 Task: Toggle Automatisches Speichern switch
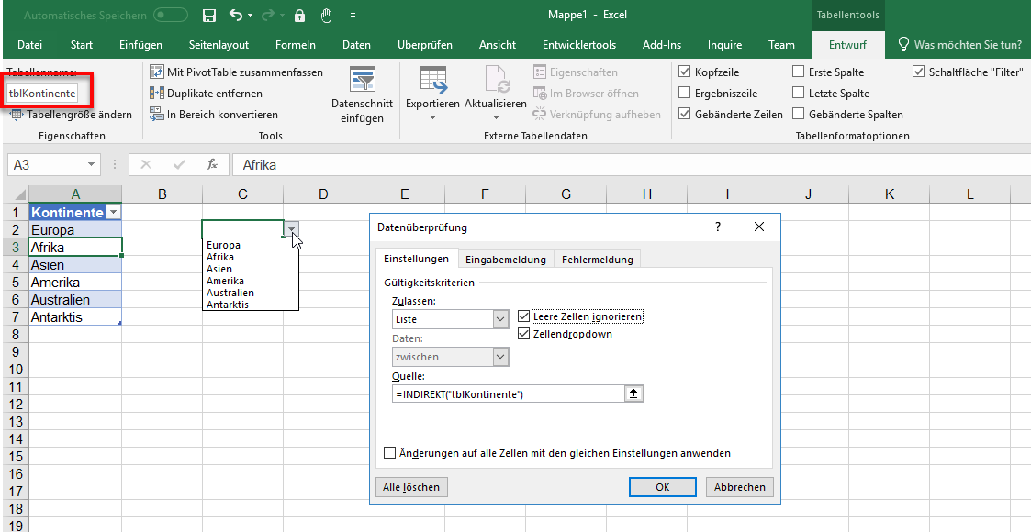click(171, 16)
